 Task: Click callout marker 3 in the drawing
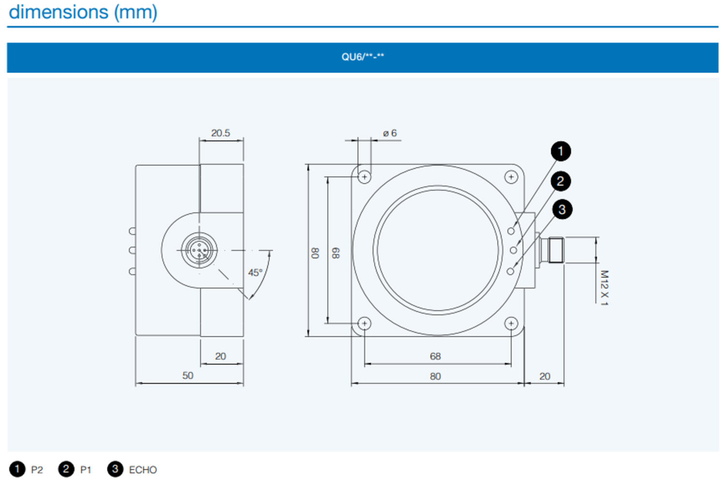coord(562,209)
